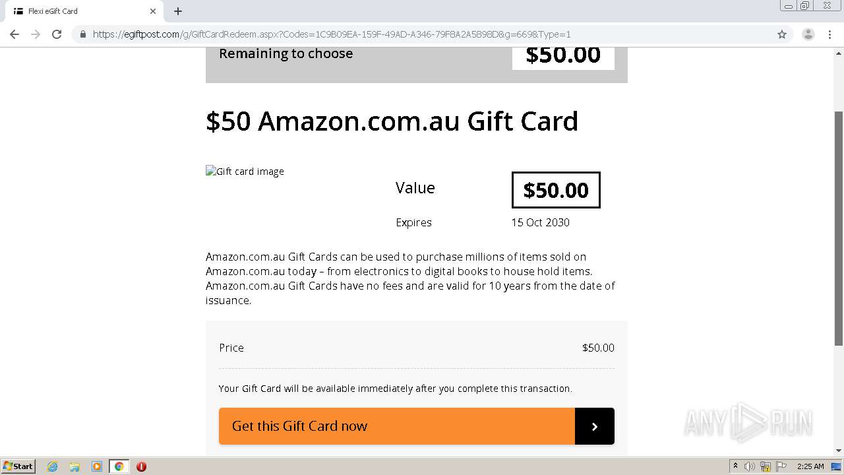Close the Flexi eGift Card tab

point(153,11)
